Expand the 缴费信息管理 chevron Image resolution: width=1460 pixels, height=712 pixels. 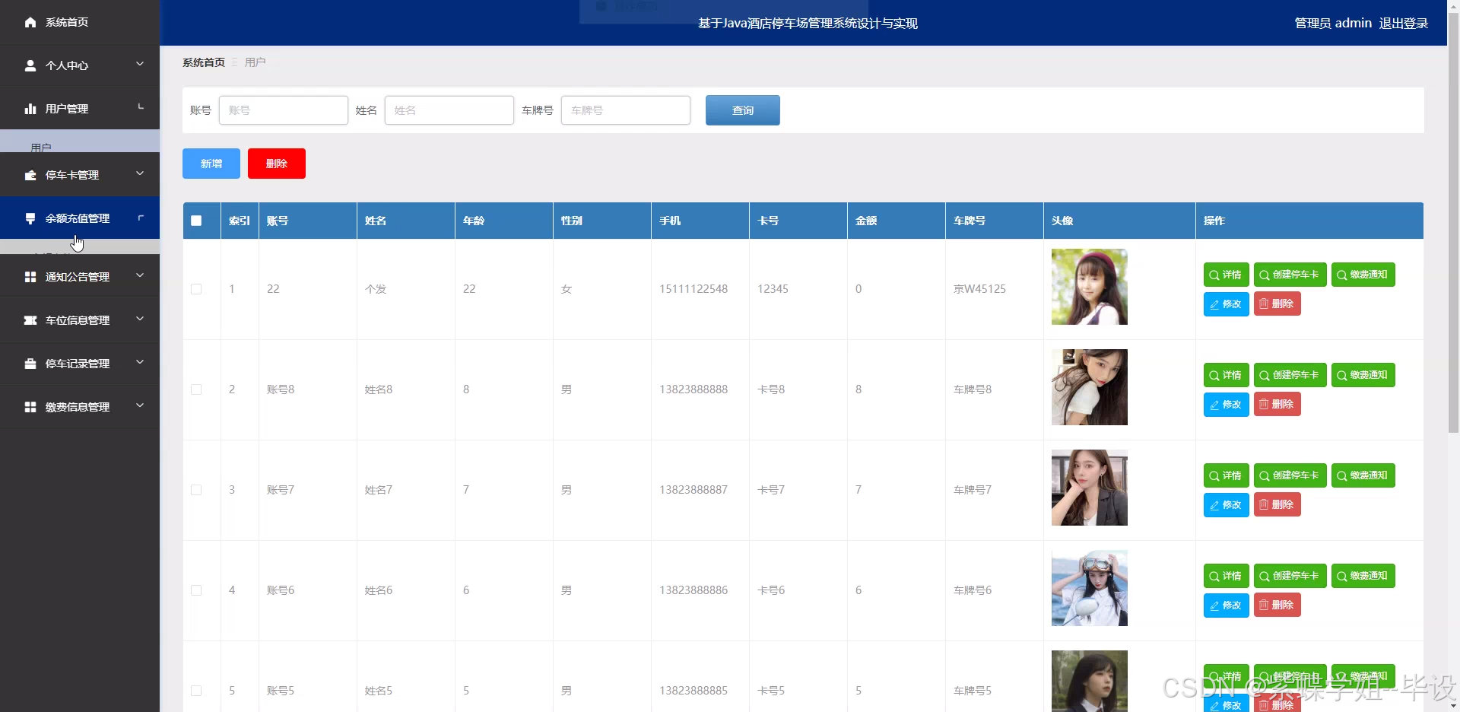tap(140, 405)
